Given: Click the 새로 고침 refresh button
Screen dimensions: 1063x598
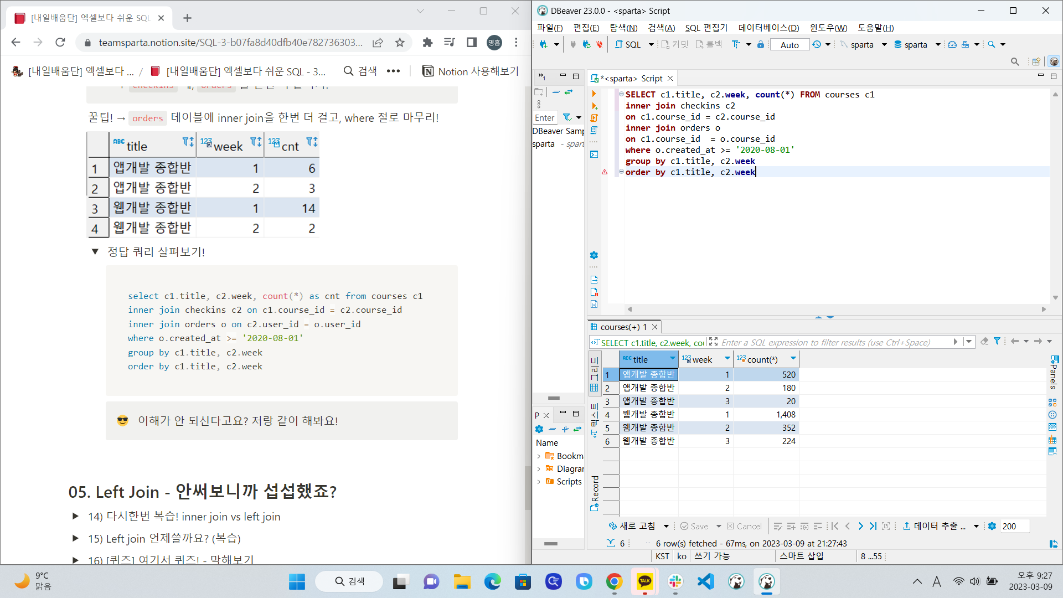Looking at the screenshot, I should [632, 526].
